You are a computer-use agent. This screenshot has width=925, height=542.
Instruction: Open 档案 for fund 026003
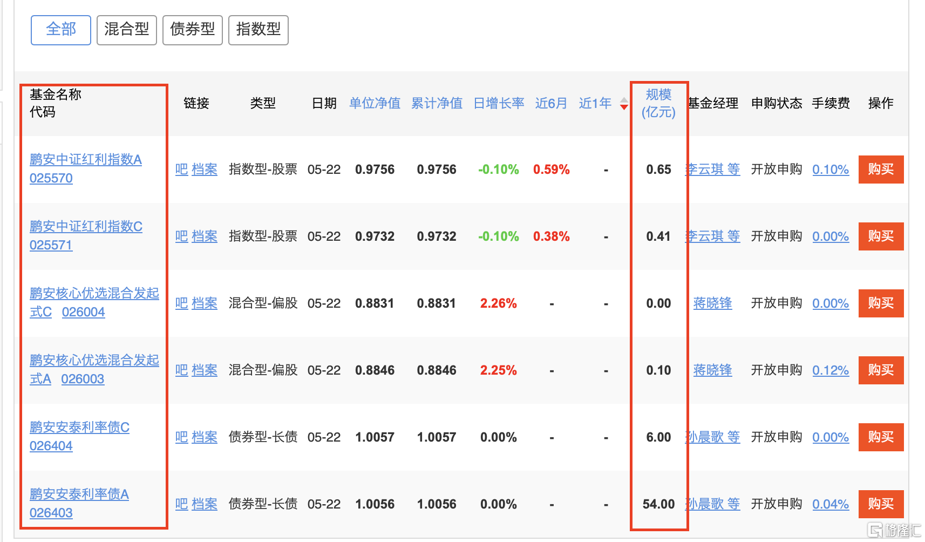205,370
